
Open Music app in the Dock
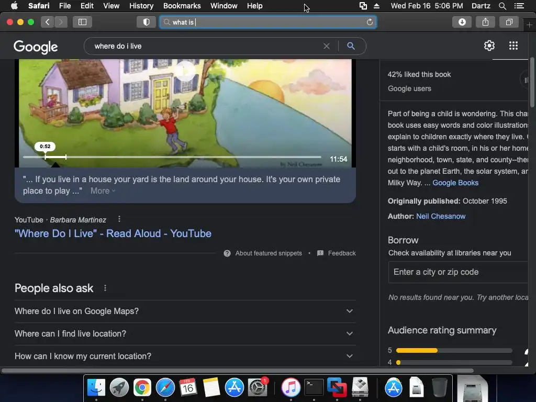point(291,387)
